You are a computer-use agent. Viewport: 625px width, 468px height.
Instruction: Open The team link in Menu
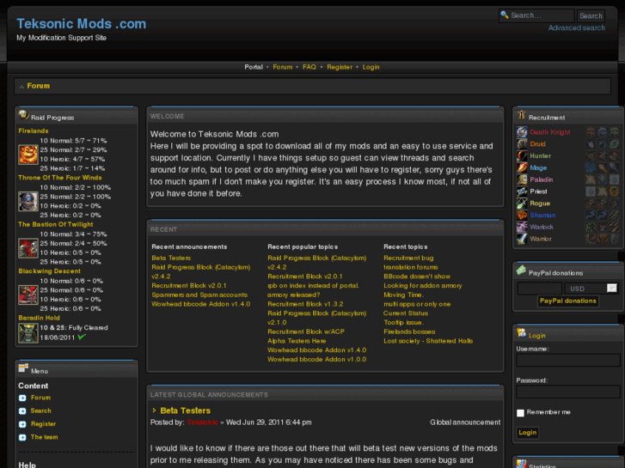click(x=44, y=437)
